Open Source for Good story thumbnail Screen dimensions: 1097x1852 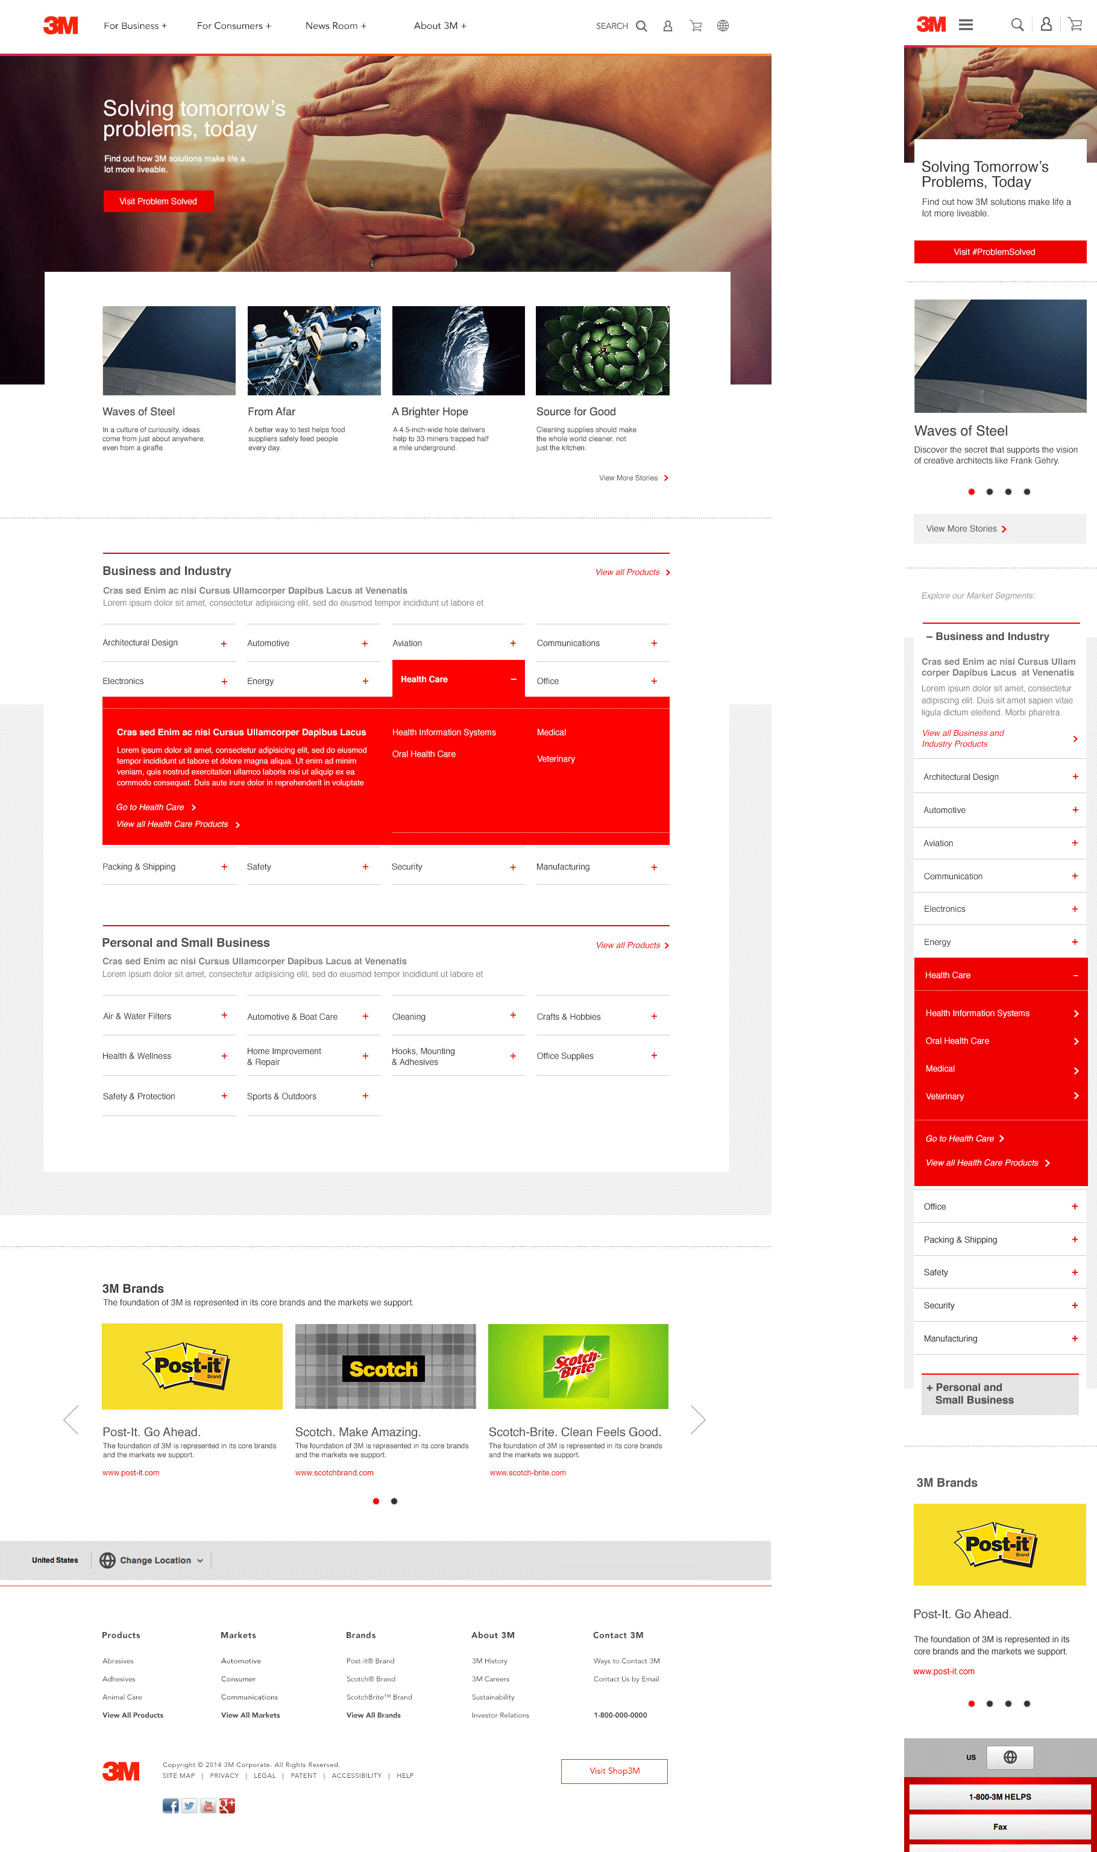(603, 350)
